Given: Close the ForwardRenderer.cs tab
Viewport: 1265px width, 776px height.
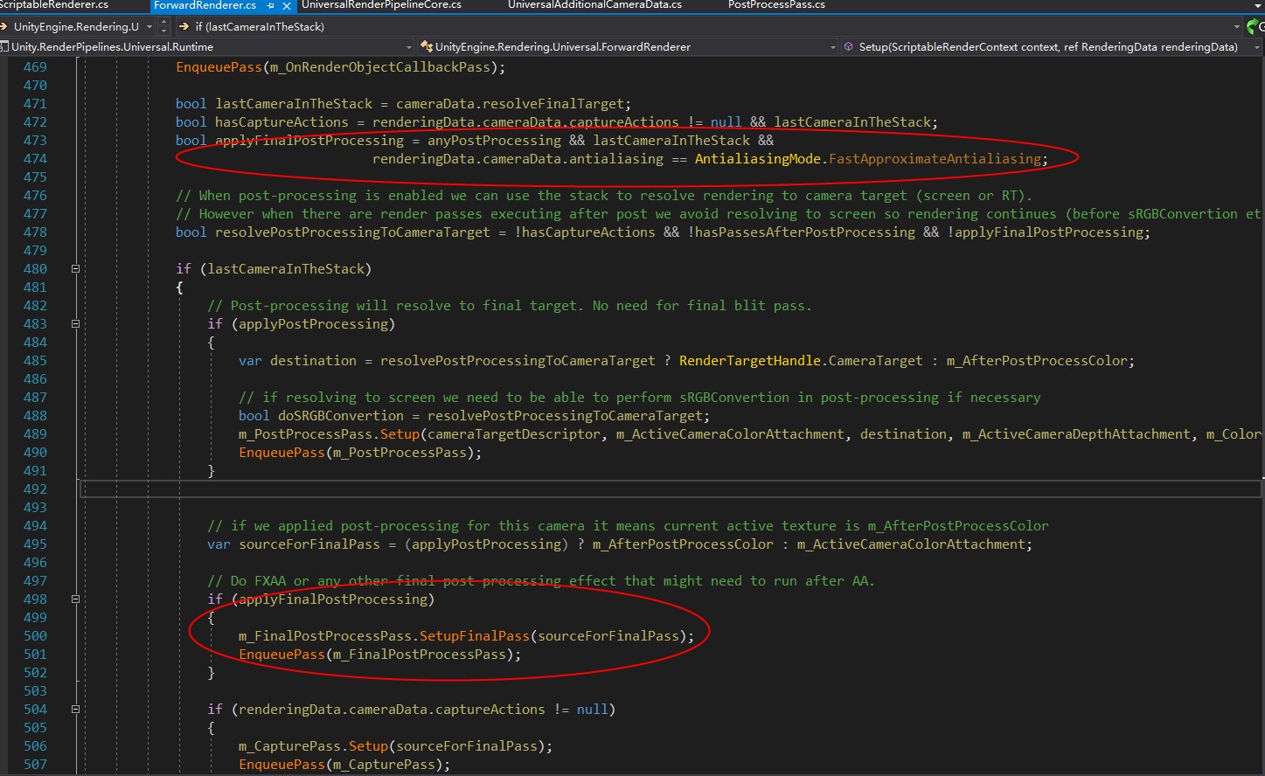Looking at the screenshot, I should click(286, 5).
